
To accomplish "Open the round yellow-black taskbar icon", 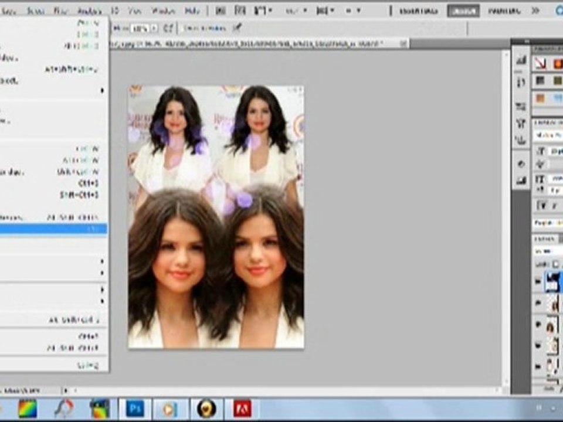I will coord(206,409).
